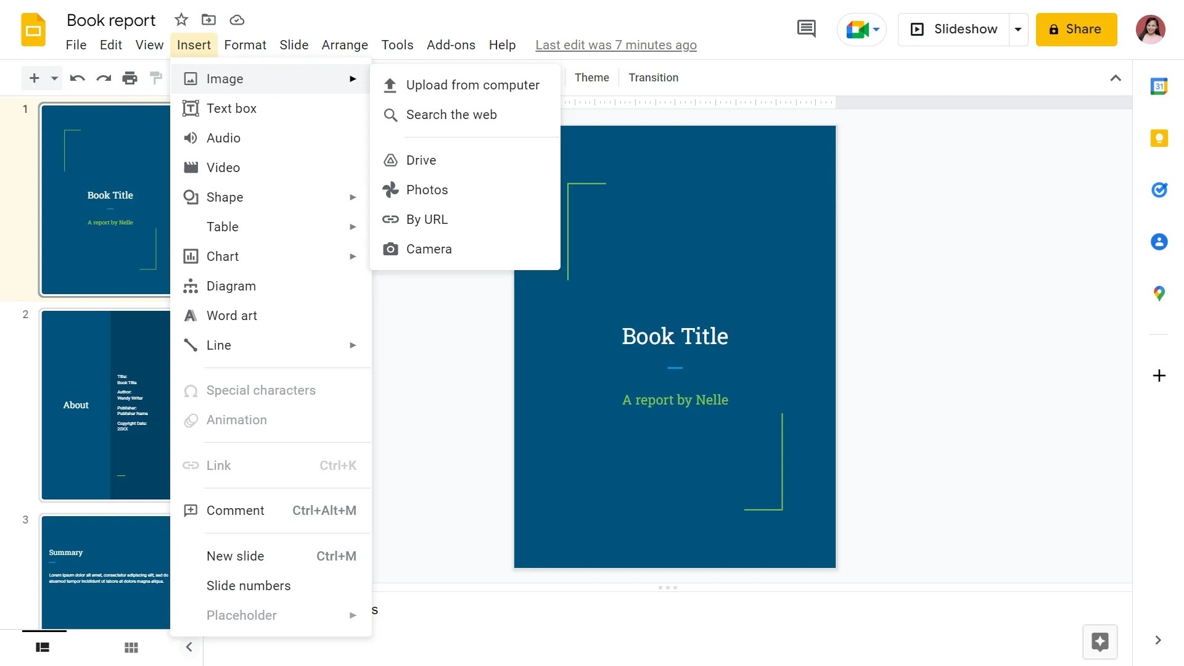Hide the menus with collapse chevron
1184x666 pixels.
tap(1115, 78)
